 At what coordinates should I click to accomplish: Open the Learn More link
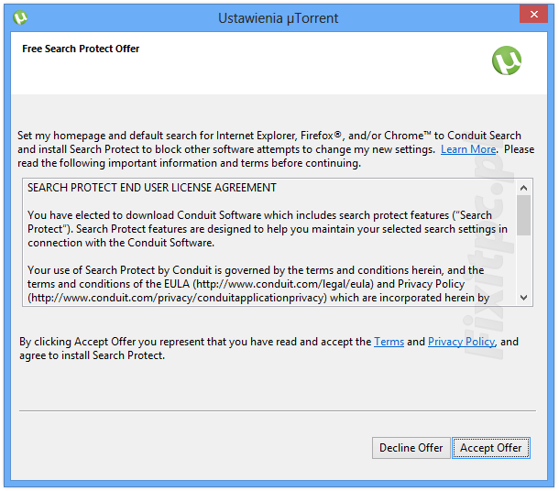click(468, 149)
